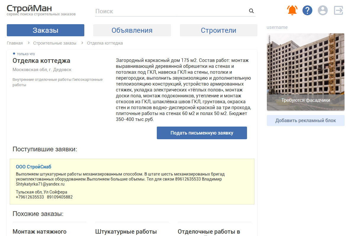Switch to the Заказы tab

(x=46, y=30)
